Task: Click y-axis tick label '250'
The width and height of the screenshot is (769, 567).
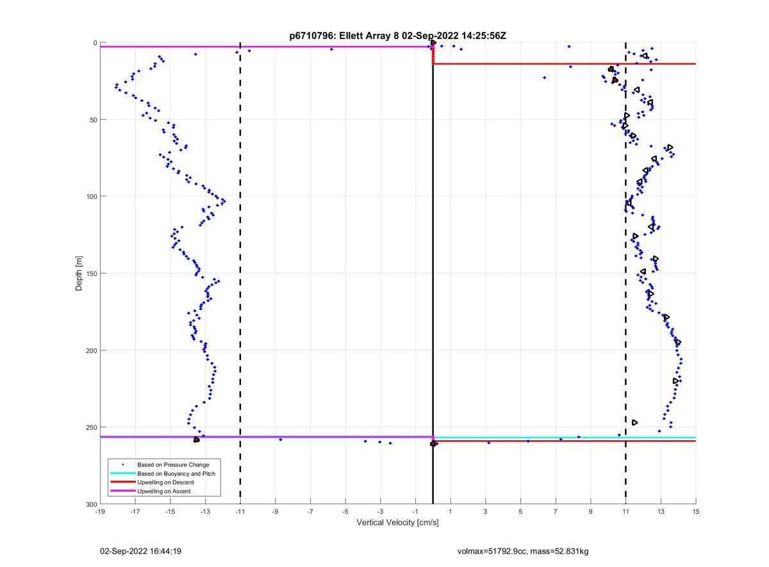Action: click(x=91, y=427)
